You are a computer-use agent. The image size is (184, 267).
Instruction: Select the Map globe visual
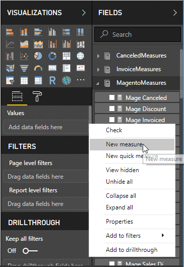click(x=81, y=56)
